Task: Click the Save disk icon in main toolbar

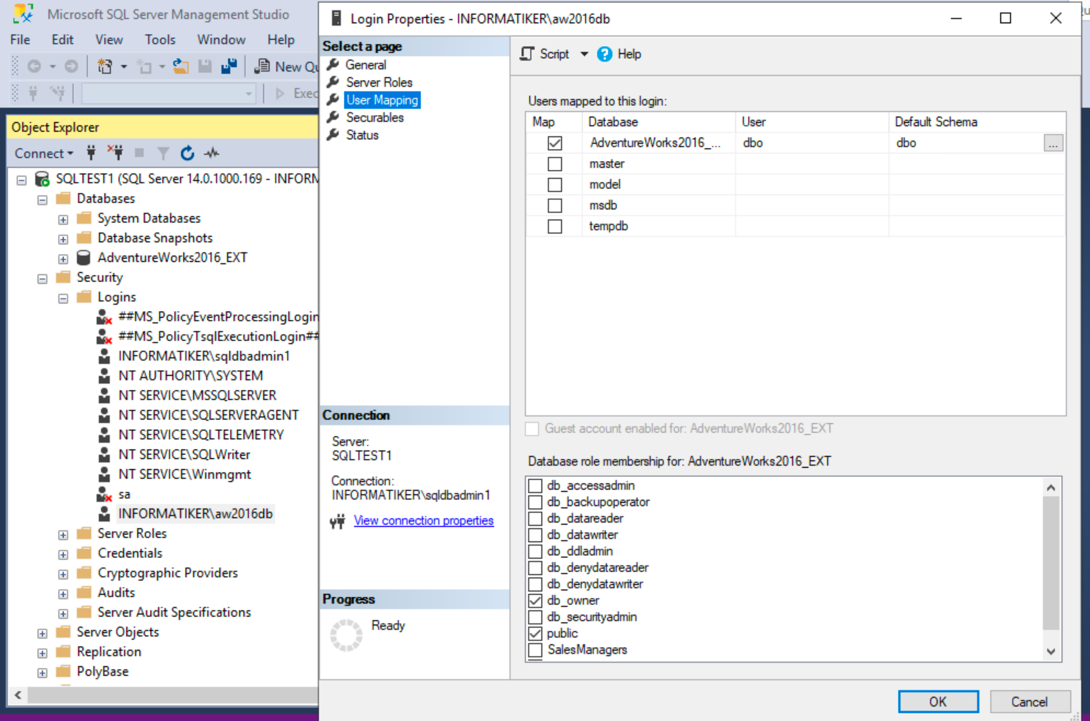Action: click(205, 66)
